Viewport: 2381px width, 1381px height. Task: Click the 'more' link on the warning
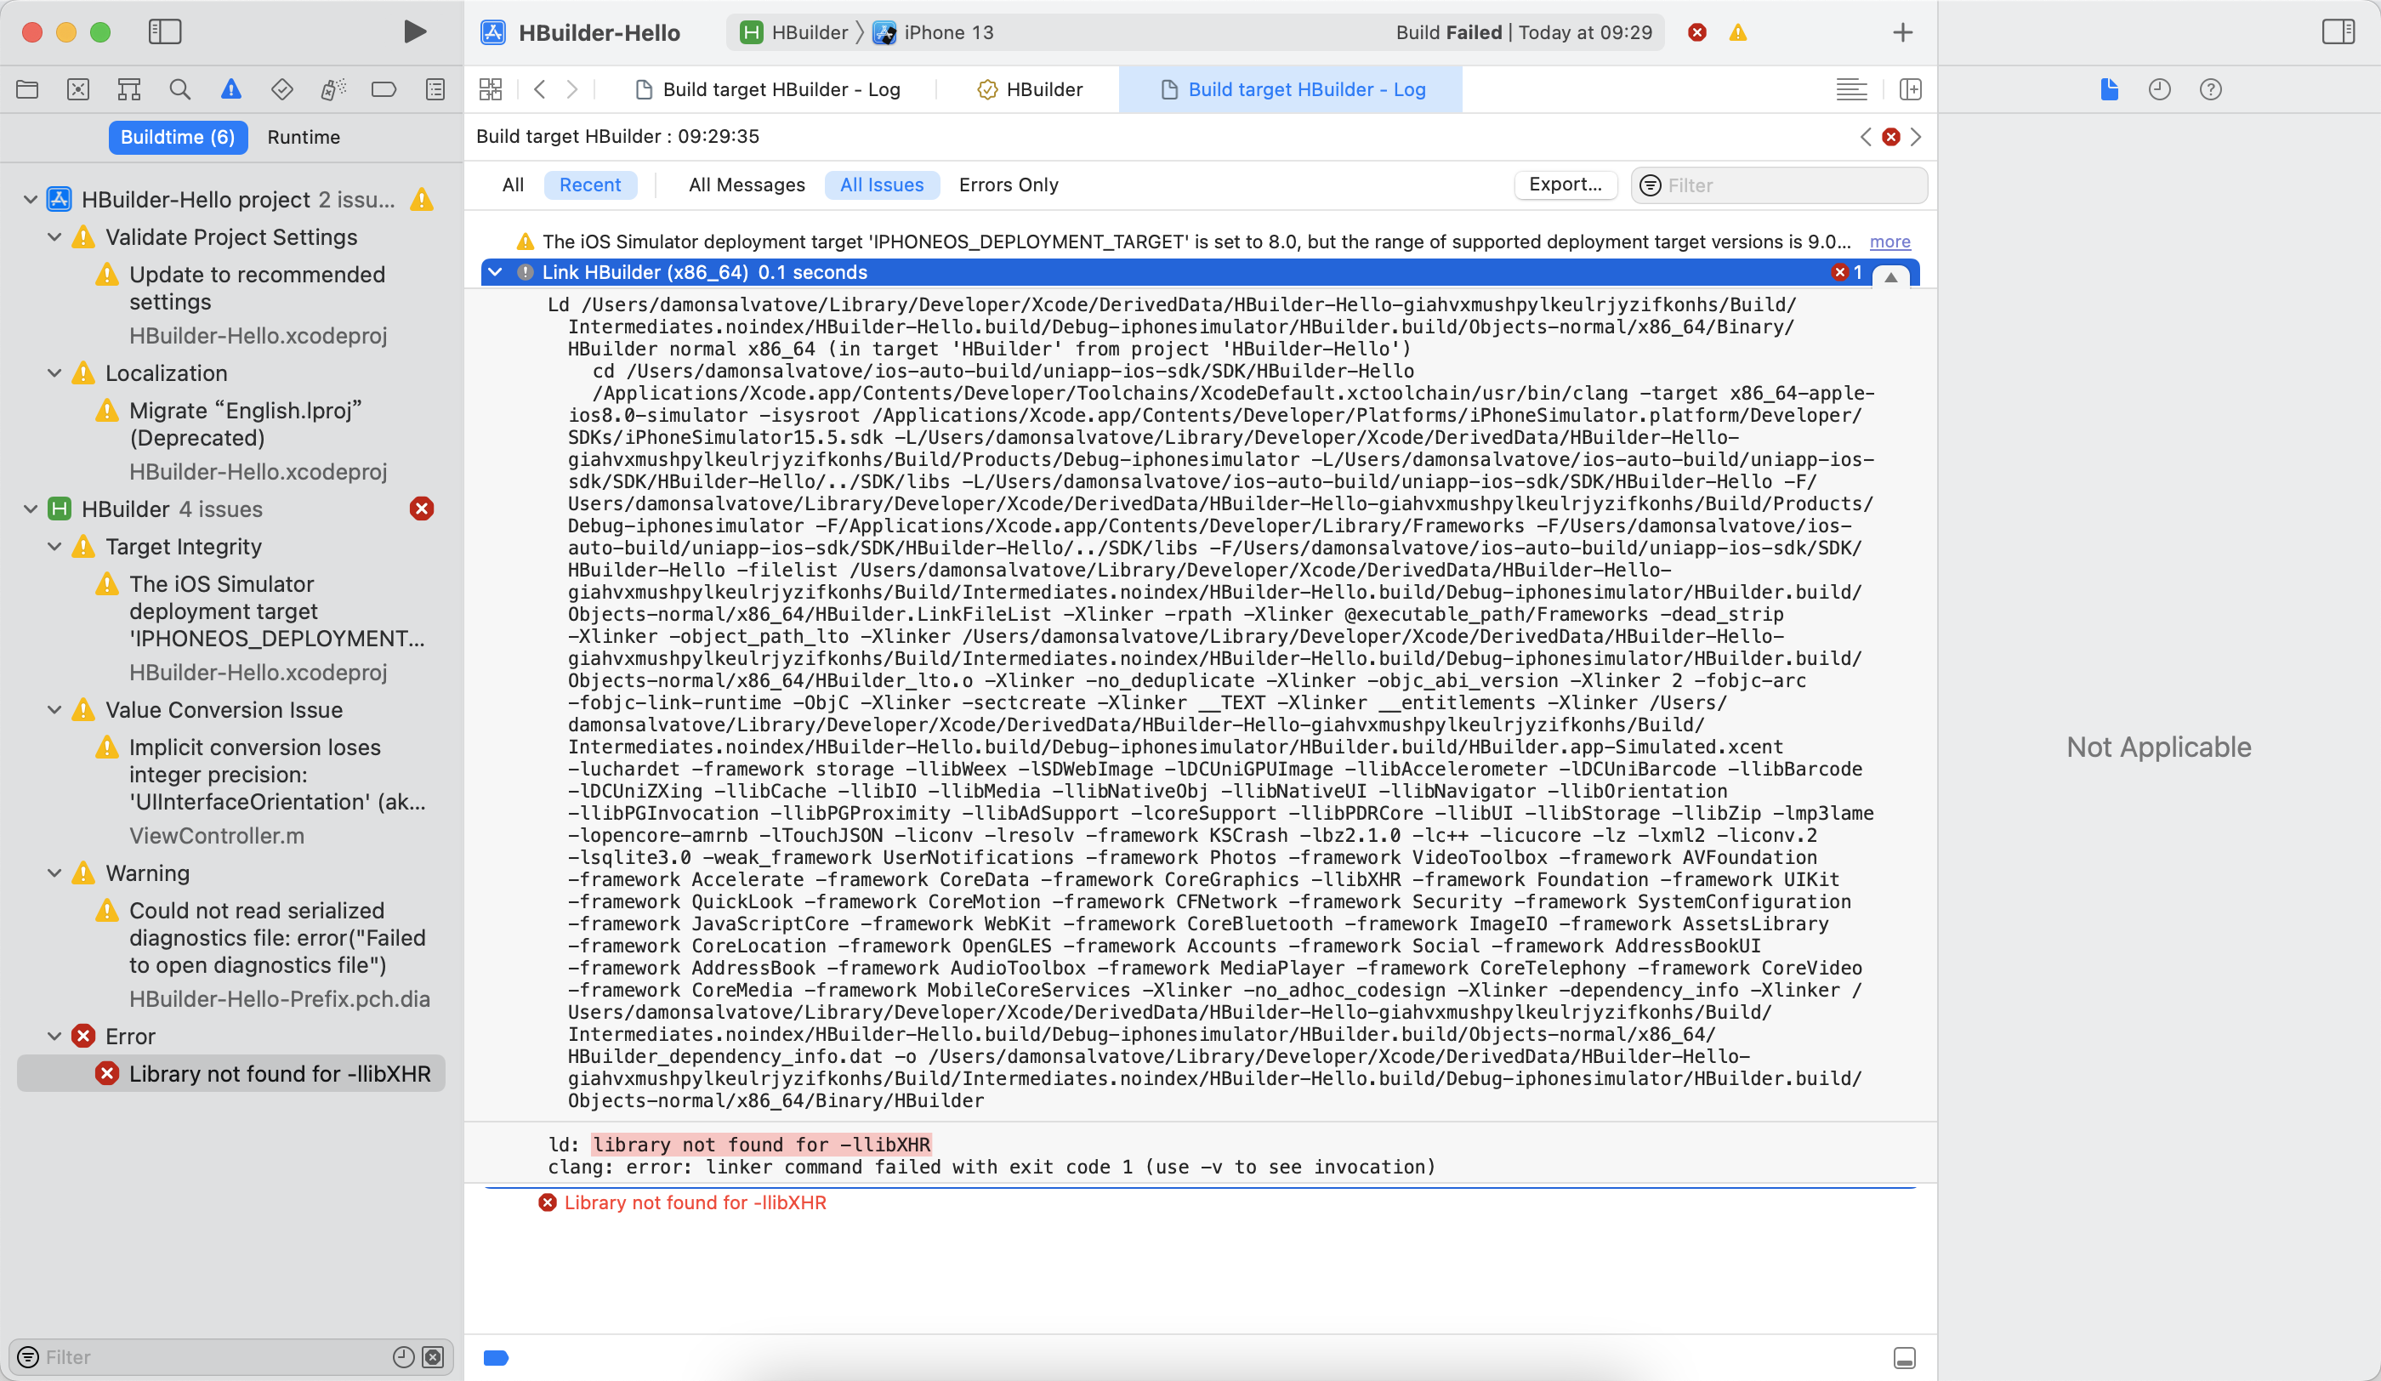point(1889,242)
